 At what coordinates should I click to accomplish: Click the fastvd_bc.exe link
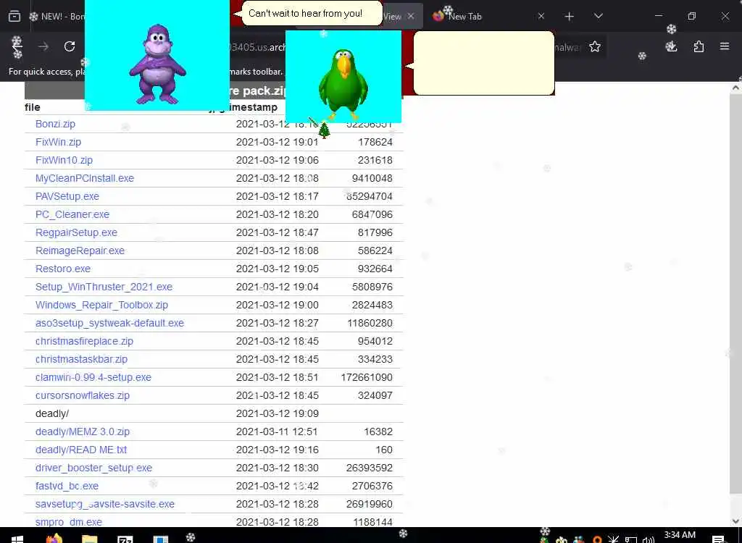click(x=67, y=486)
